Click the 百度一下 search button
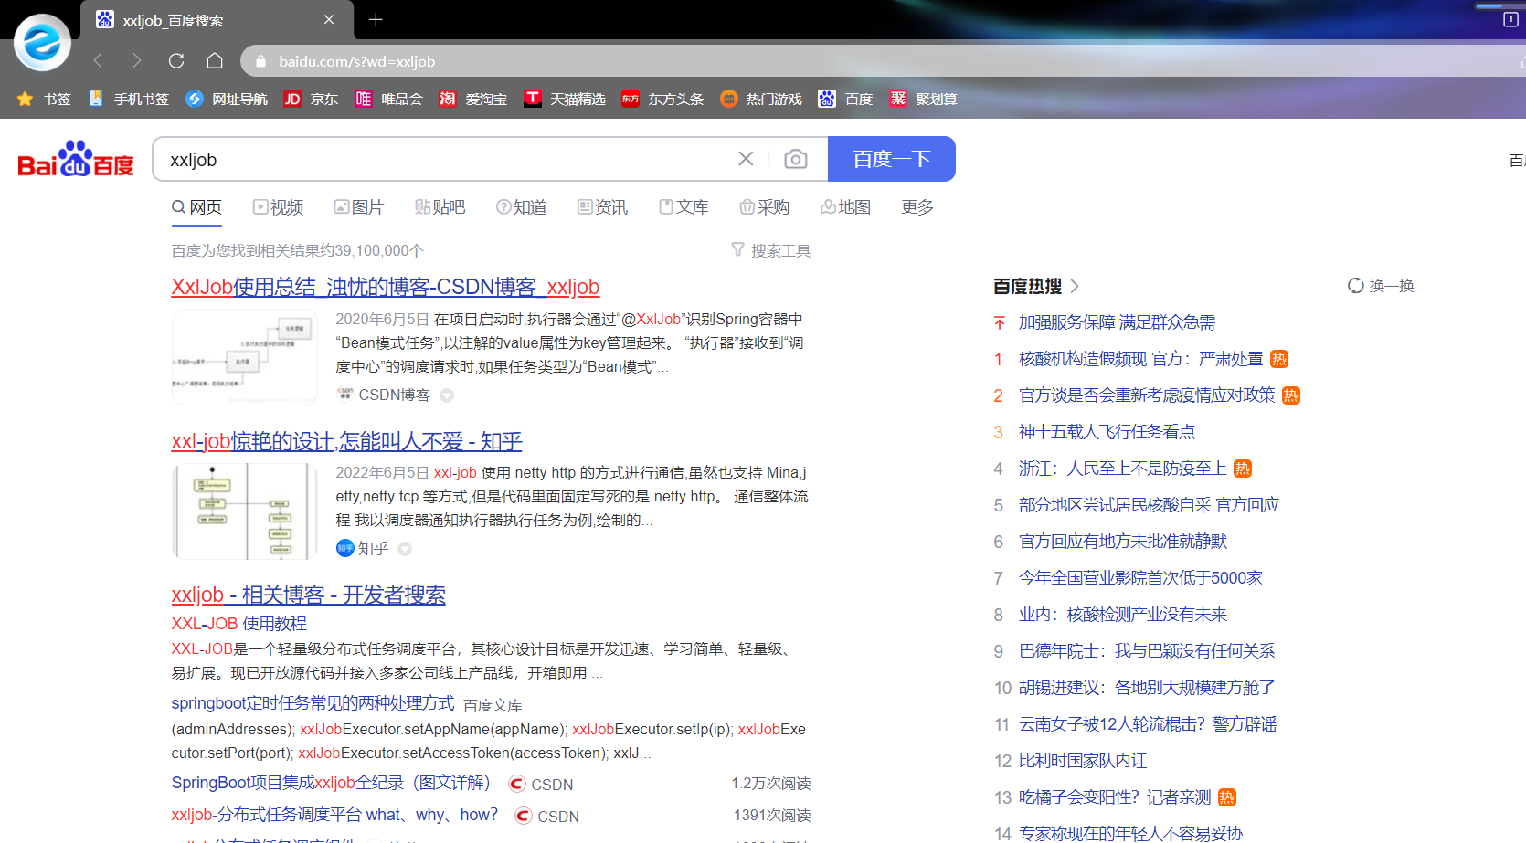This screenshot has width=1526, height=843. coord(892,159)
